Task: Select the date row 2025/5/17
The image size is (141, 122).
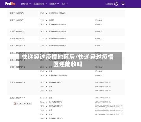Action: (x=17, y=98)
